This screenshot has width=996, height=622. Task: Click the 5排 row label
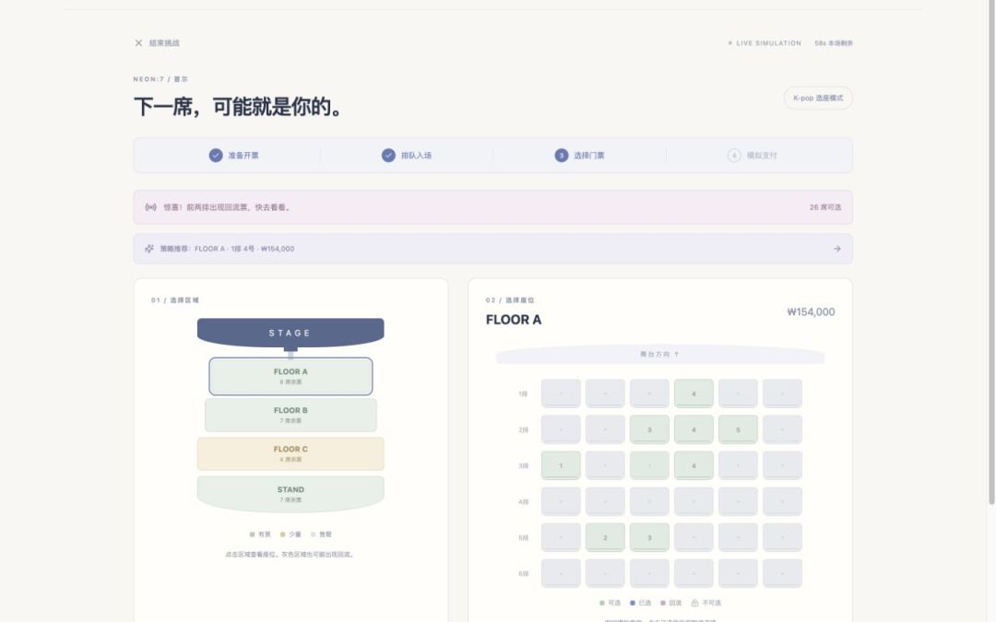pos(524,538)
